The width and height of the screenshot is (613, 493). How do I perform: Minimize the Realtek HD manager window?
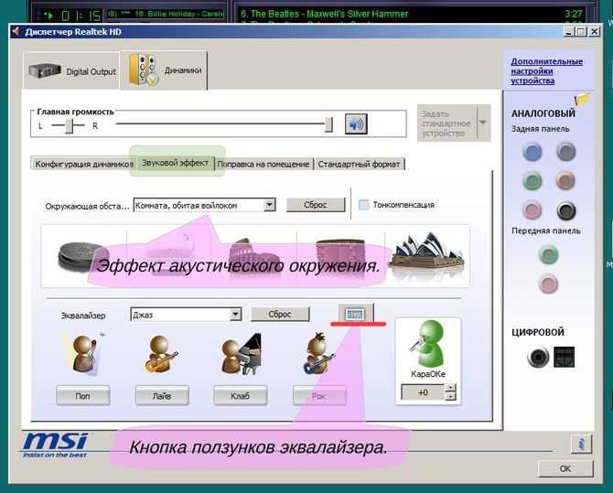[569, 31]
